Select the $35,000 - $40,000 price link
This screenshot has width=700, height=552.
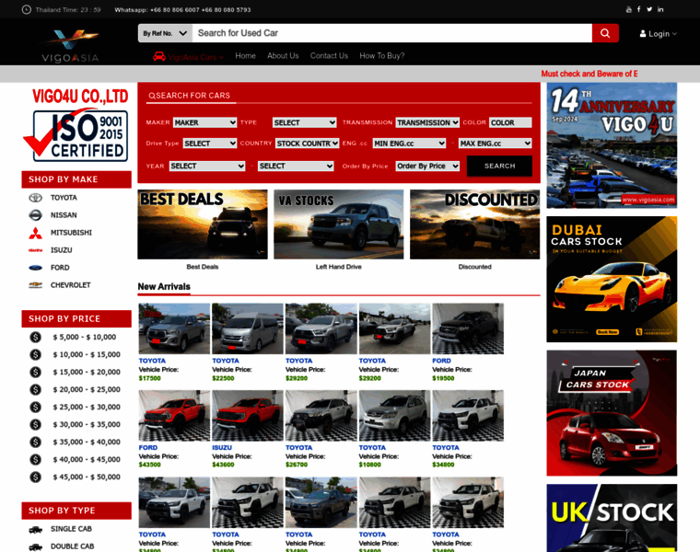point(87,442)
